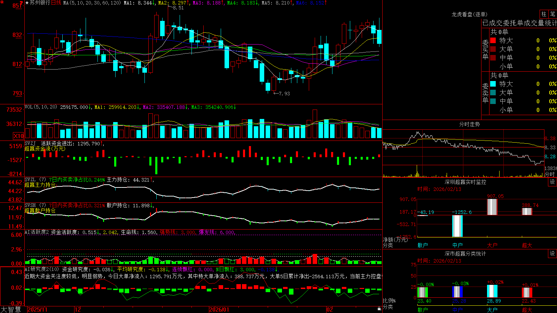The width and height of the screenshot is (557, 313).
Task: Click the star icon before 苏州银行
Action: 27,3
